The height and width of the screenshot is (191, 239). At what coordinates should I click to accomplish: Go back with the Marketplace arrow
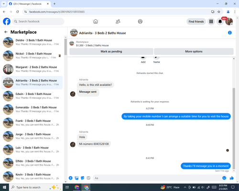pyautogui.click(x=6, y=32)
